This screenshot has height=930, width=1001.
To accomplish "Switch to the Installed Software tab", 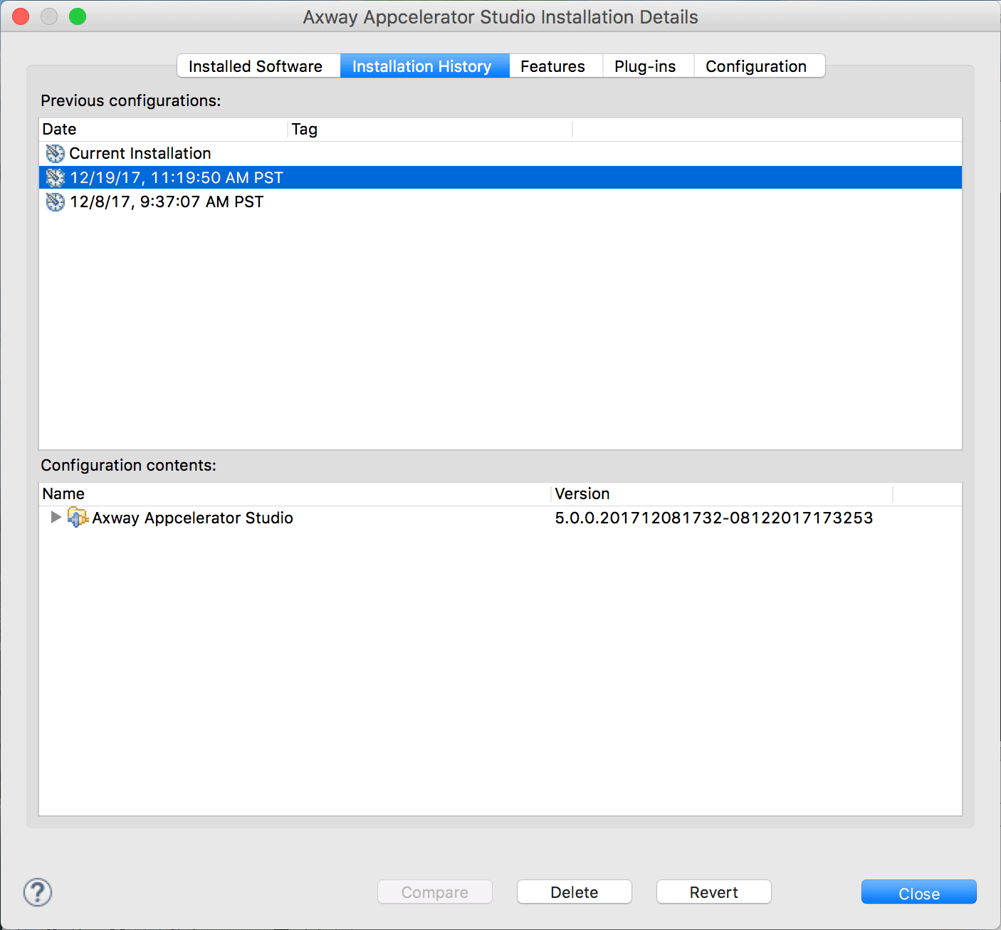I will (x=258, y=66).
